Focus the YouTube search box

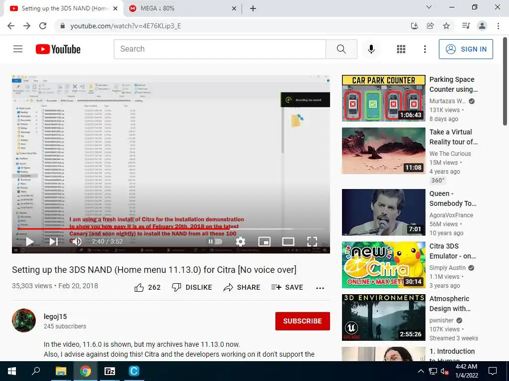(220, 49)
